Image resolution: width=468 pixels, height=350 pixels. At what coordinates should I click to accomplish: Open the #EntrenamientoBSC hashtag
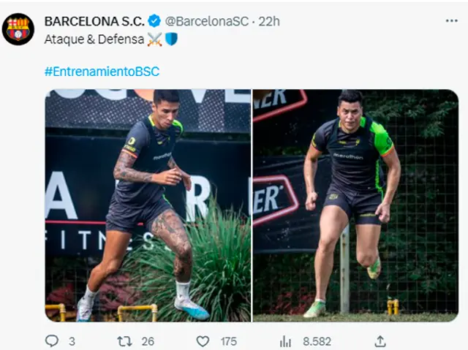(102, 72)
